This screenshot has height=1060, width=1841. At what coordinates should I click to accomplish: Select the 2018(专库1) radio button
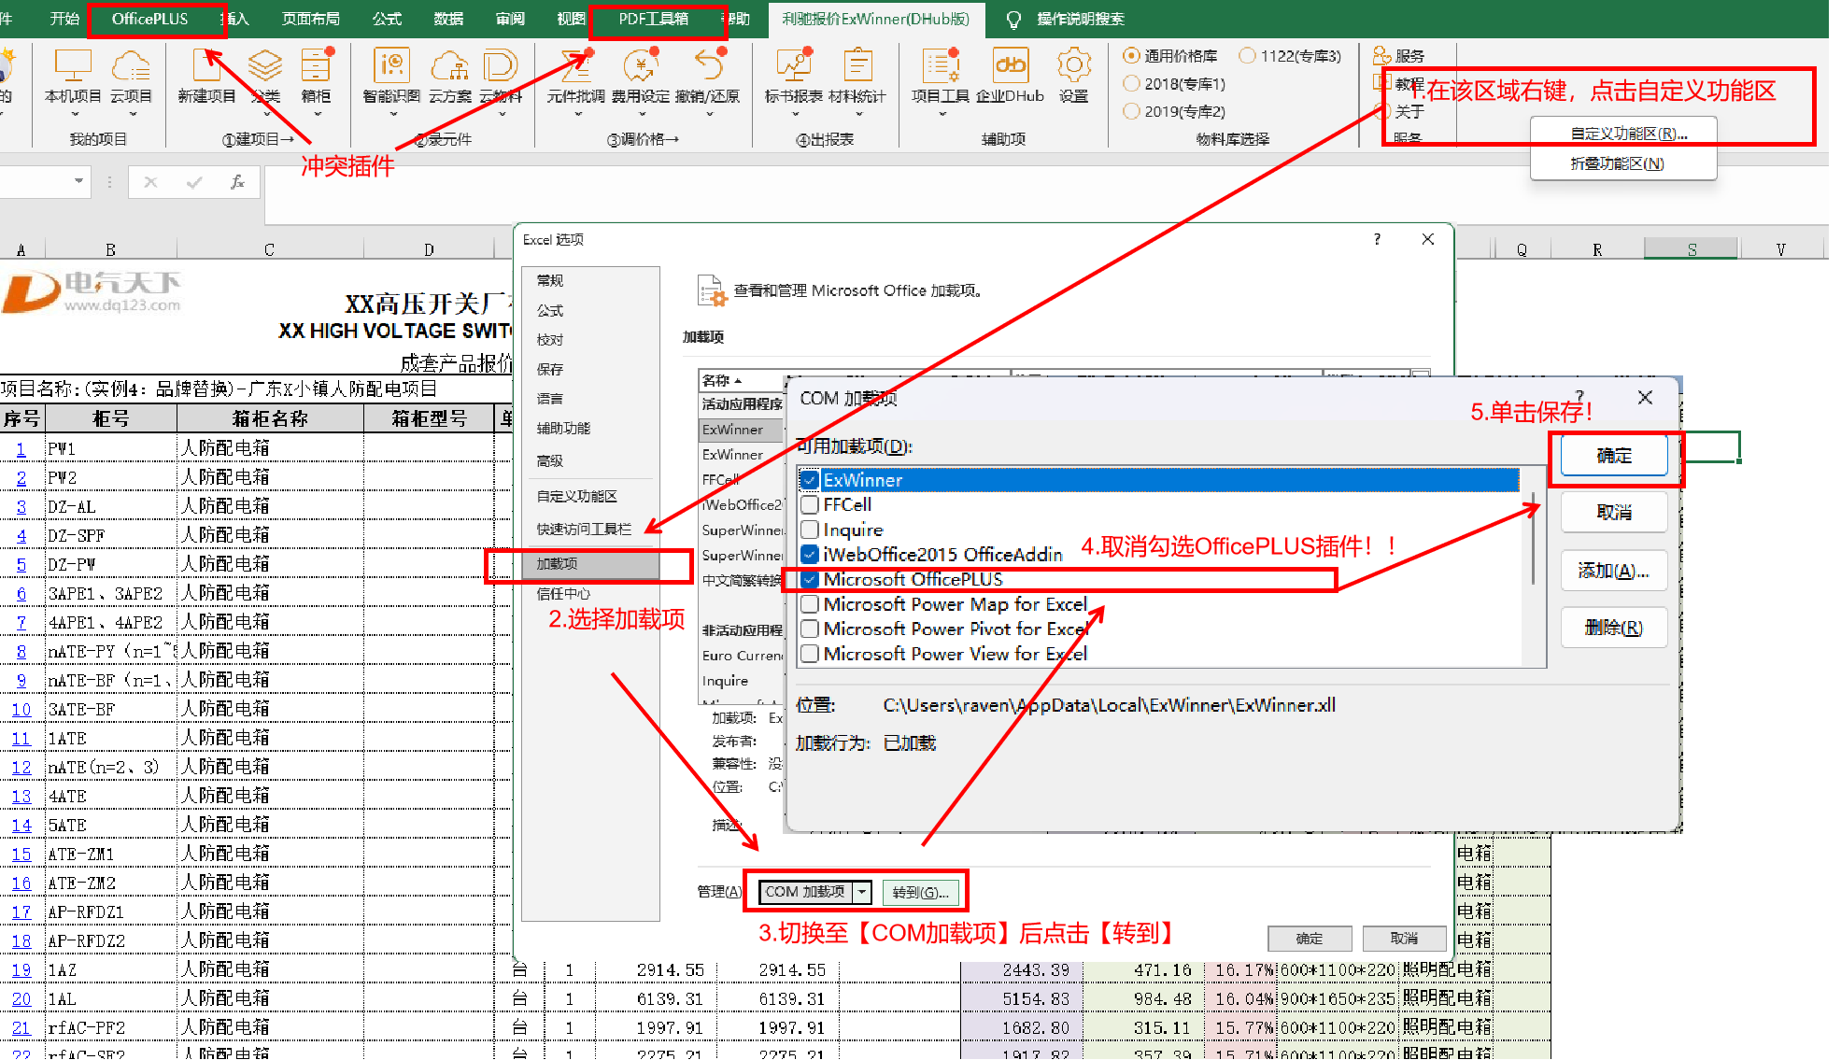click(x=1131, y=84)
